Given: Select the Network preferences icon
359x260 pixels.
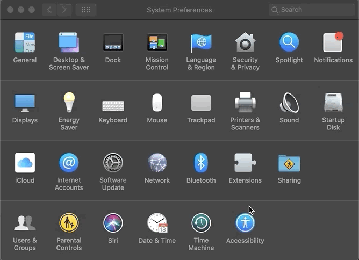Looking at the screenshot, I should point(157,163).
